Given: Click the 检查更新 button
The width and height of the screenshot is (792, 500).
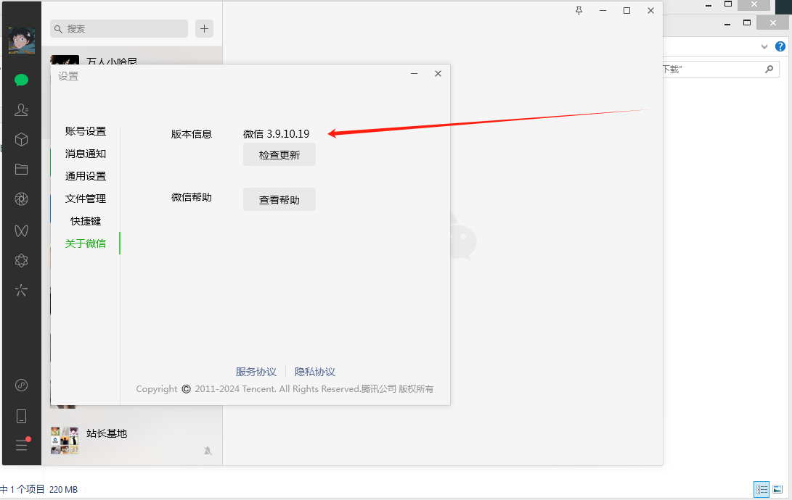Looking at the screenshot, I should pos(279,155).
